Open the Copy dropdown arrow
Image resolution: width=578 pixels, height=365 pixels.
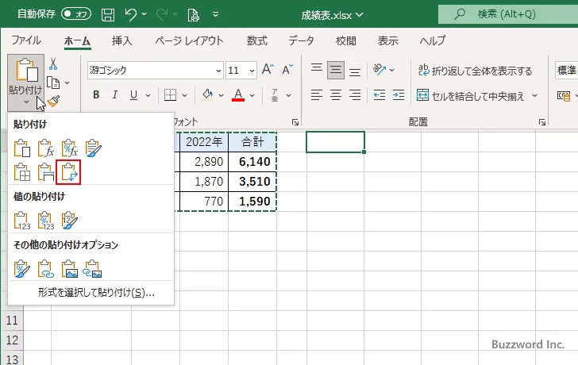click(x=67, y=83)
